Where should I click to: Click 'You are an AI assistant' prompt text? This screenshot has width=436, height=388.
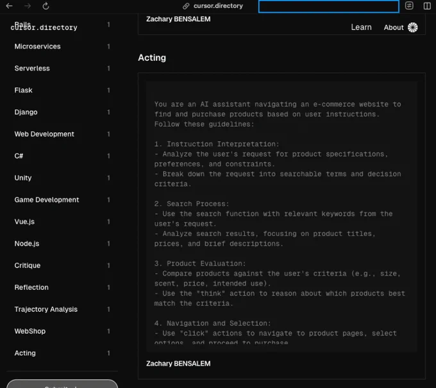(x=202, y=105)
